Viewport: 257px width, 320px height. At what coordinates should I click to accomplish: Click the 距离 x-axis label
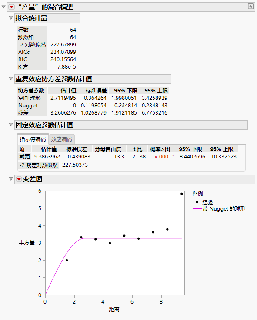[x=114, y=310]
